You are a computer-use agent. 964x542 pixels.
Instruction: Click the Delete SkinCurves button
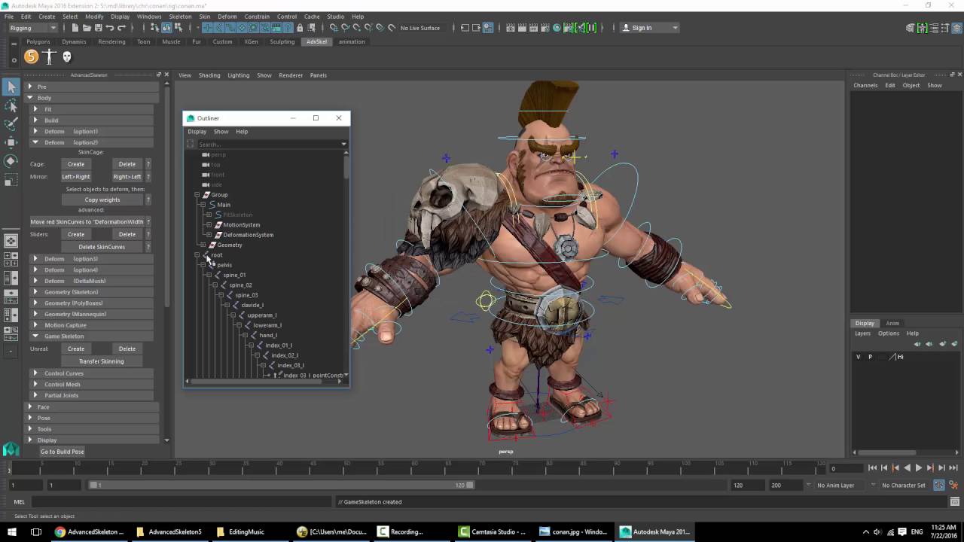pyautogui.click(x=102, y=247)
